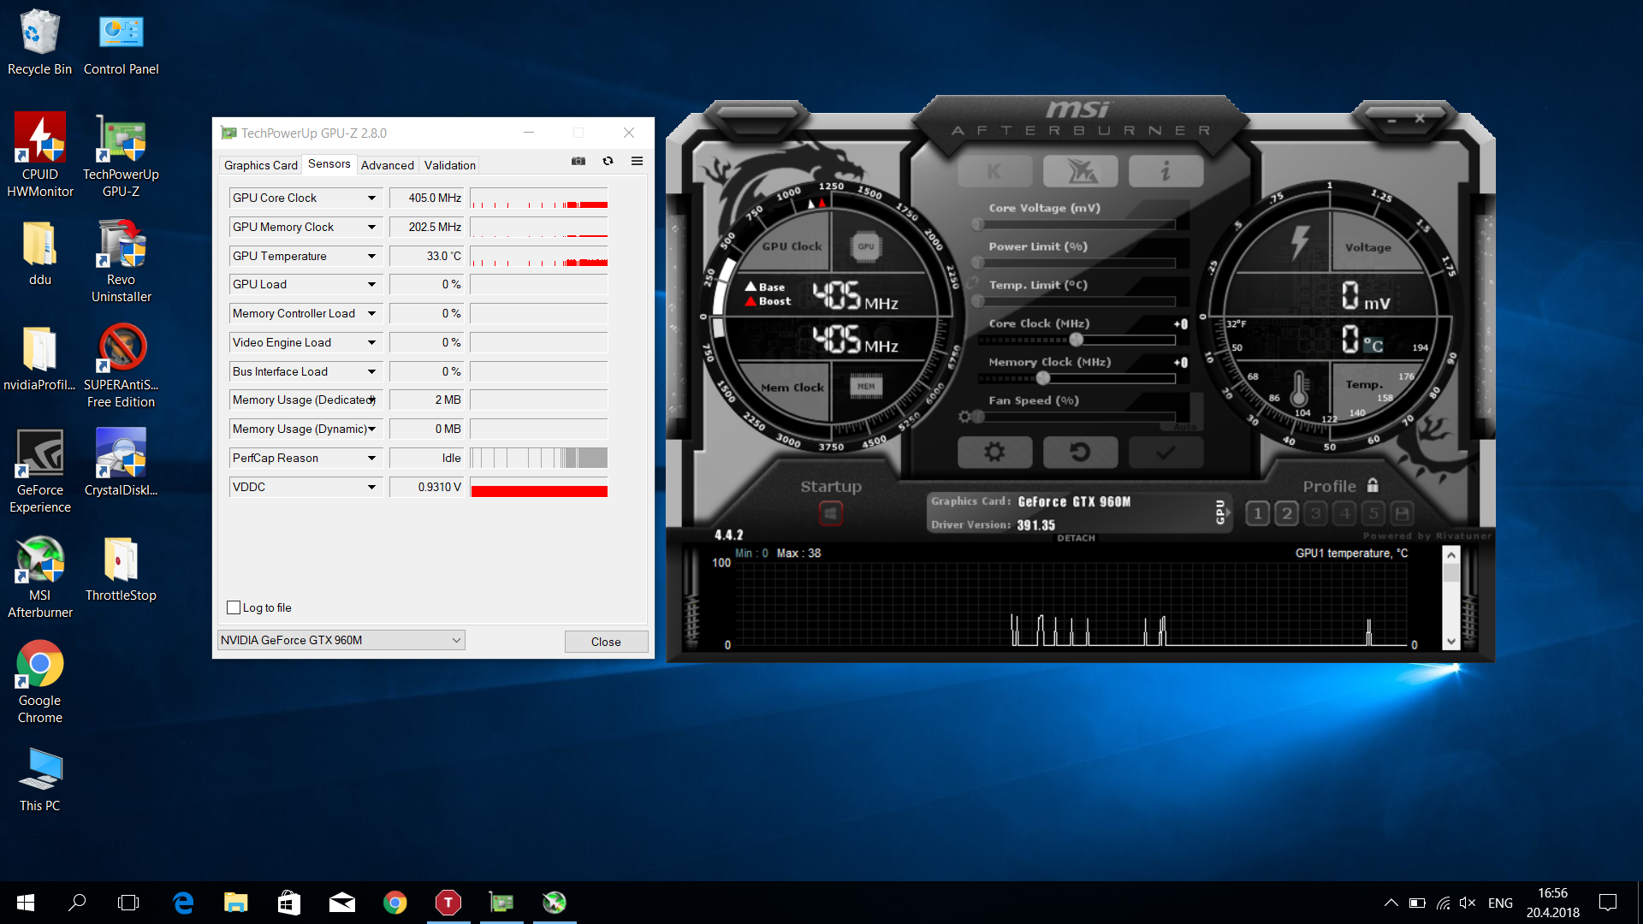The height and width of the screenshot is (924, 1643).
Task: Open the Memory Controller Load dropdown
Action: click(x=371, y=313)
